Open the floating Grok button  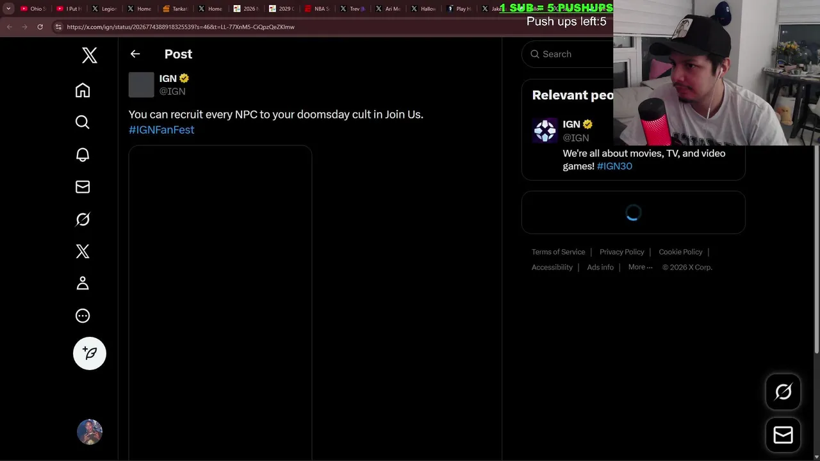[x=783, y=392]
